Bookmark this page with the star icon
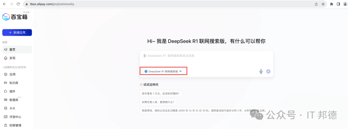This screenshot has height=129, width=348. 323,4
